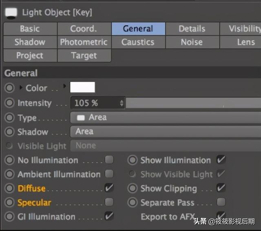Click the Separate Pass keyframe circle
Screen dimensions: 261x231
tap(133, 202)
